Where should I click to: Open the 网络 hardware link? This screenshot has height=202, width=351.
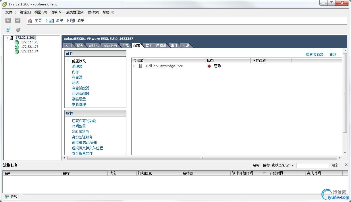click(75, 83)
